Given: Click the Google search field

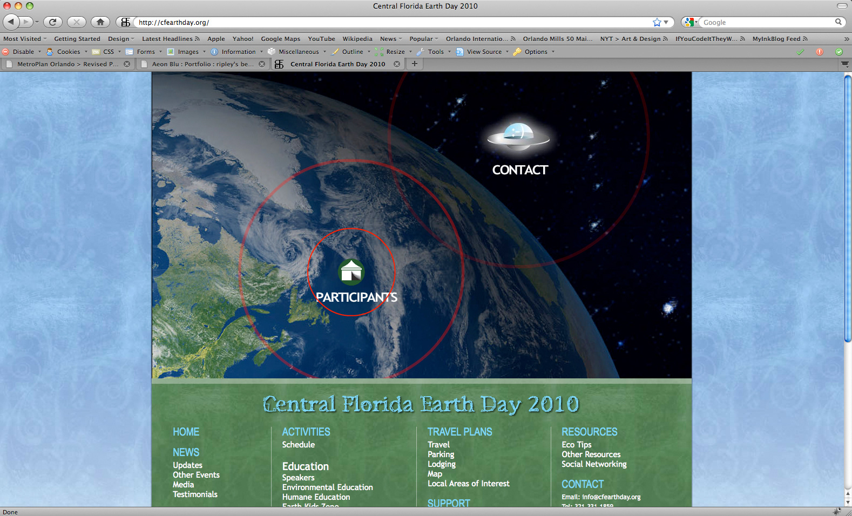Looking at the screenshot, I should point(768,22).
